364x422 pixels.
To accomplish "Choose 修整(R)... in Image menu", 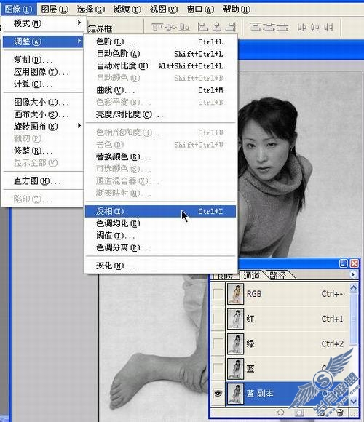I will [x=44, y=151].
